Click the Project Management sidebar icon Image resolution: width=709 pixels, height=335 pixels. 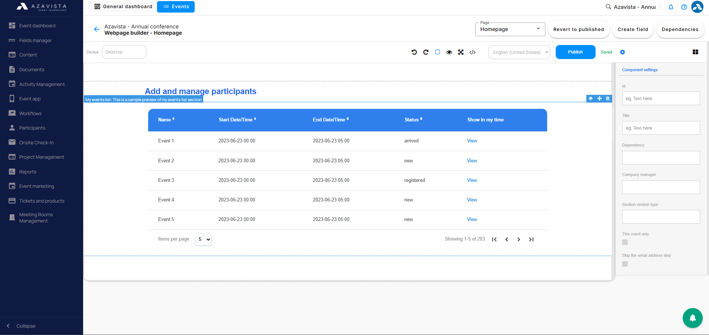click(12, 157)
